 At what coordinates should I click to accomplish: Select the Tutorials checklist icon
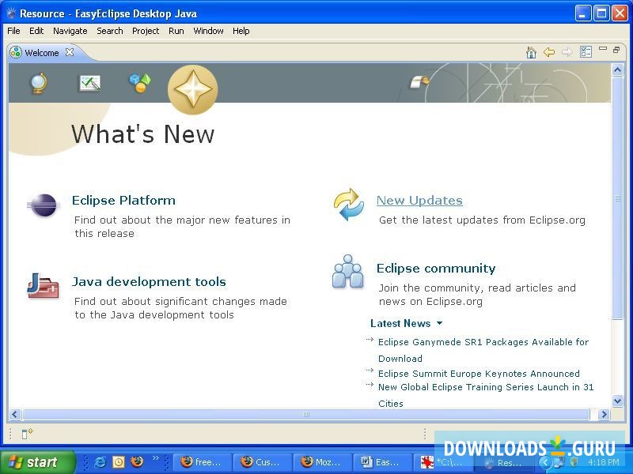click(x=89, y=82)
